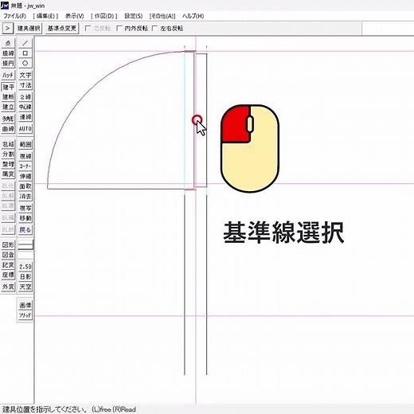Choose the 連線 continuous line tool

click(25, 117)
